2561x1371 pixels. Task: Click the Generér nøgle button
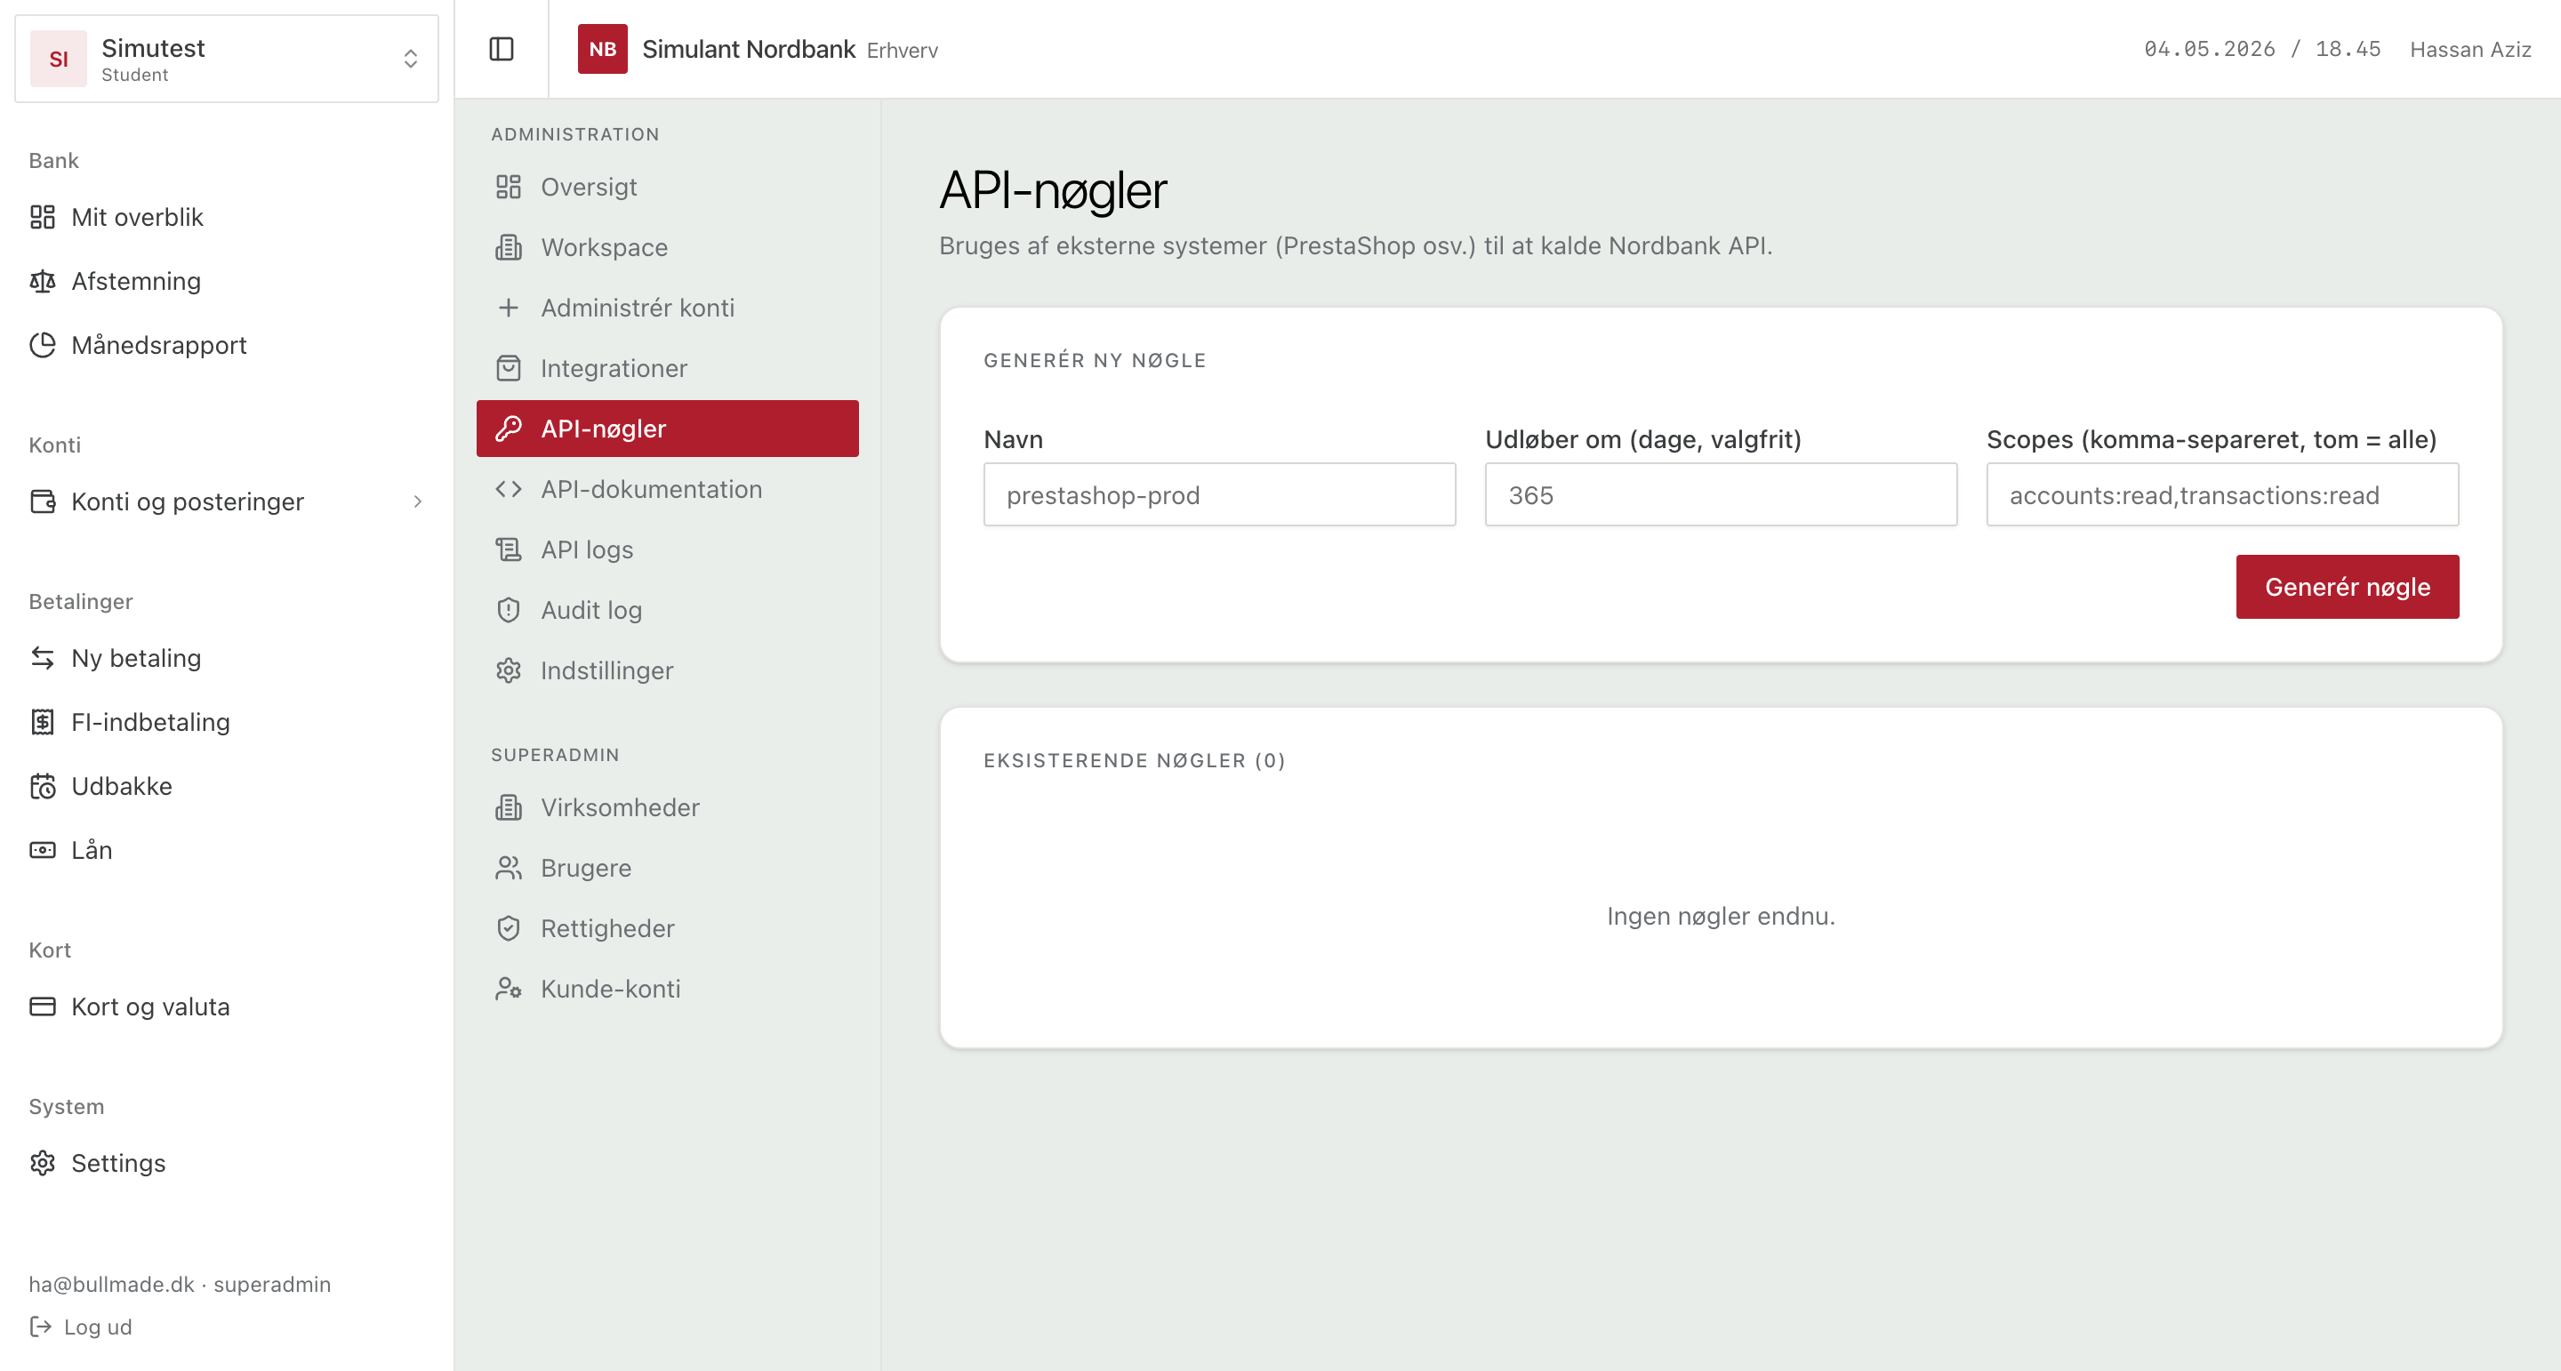pyautogui.click(x=2348, y=587)
